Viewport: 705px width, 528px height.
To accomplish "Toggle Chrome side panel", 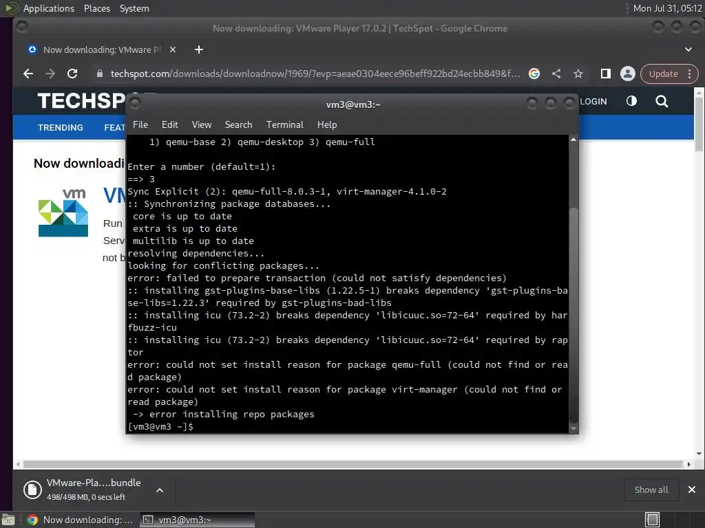I will [x=605, y=74].
